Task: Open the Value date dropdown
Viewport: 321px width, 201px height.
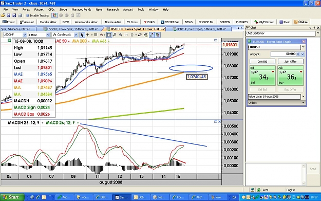Action: [x=303, y=97]
